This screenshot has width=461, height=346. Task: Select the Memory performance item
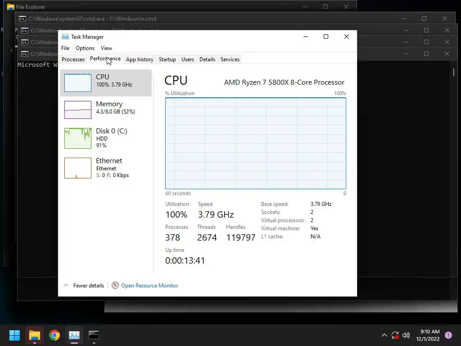pos(106,110)
